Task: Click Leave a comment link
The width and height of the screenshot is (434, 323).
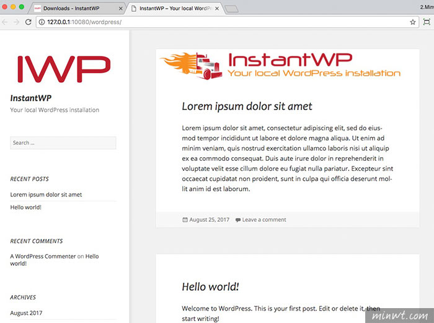Action: [264, 220]
